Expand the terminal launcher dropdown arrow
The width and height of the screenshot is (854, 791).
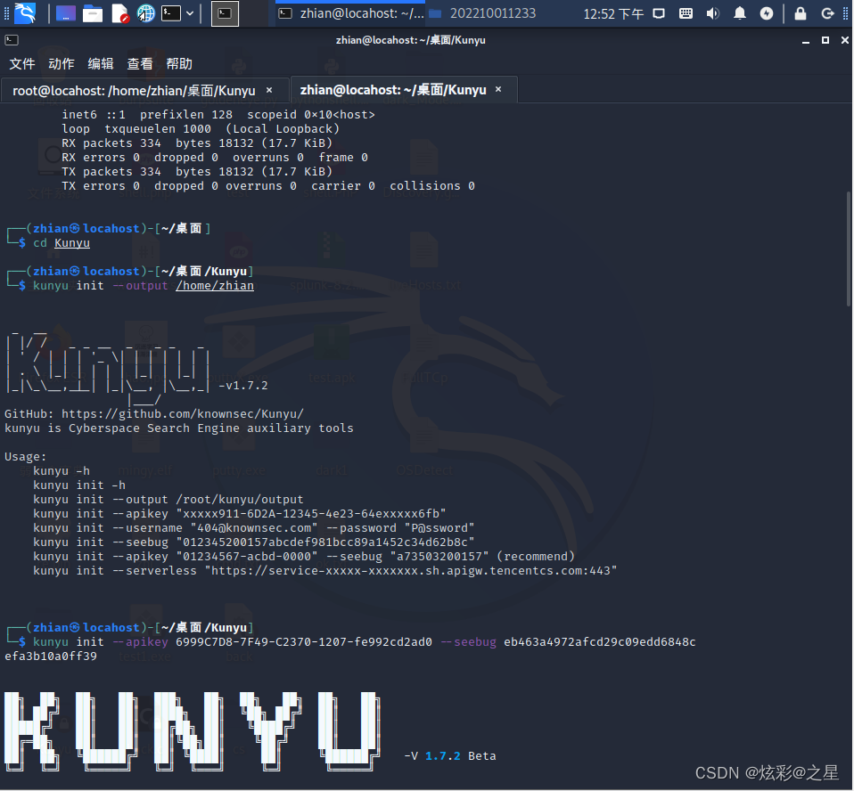190,13
